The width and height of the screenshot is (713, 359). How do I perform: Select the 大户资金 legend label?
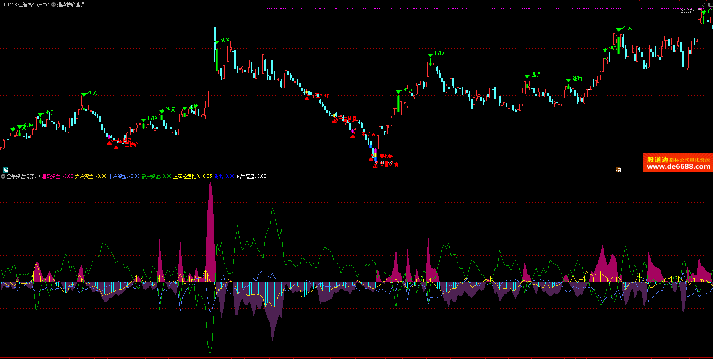tap(84, 176)
